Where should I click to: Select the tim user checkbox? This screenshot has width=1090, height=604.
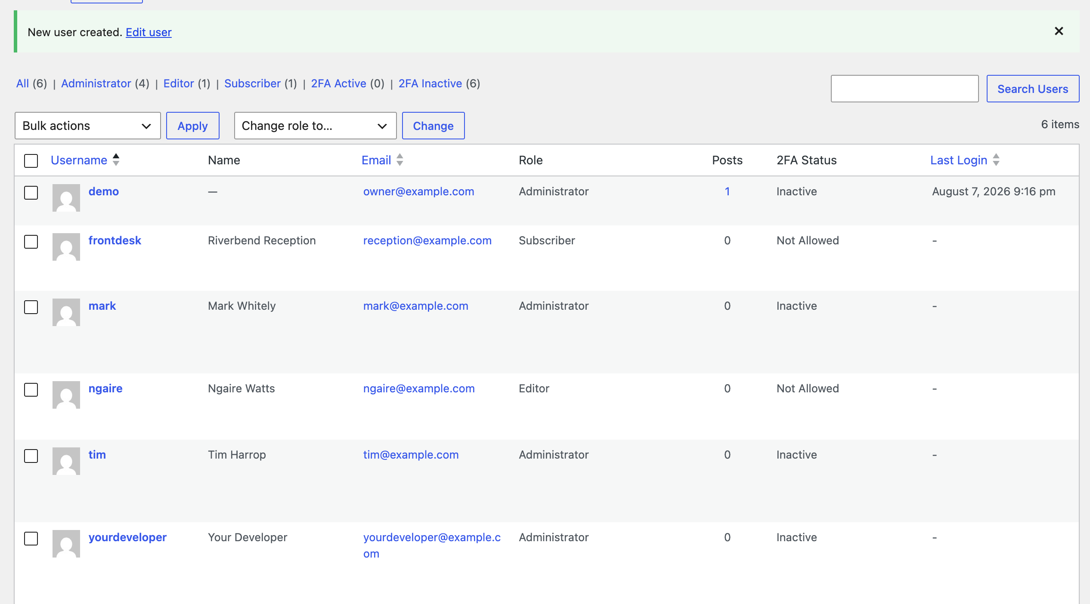(31, 456)
